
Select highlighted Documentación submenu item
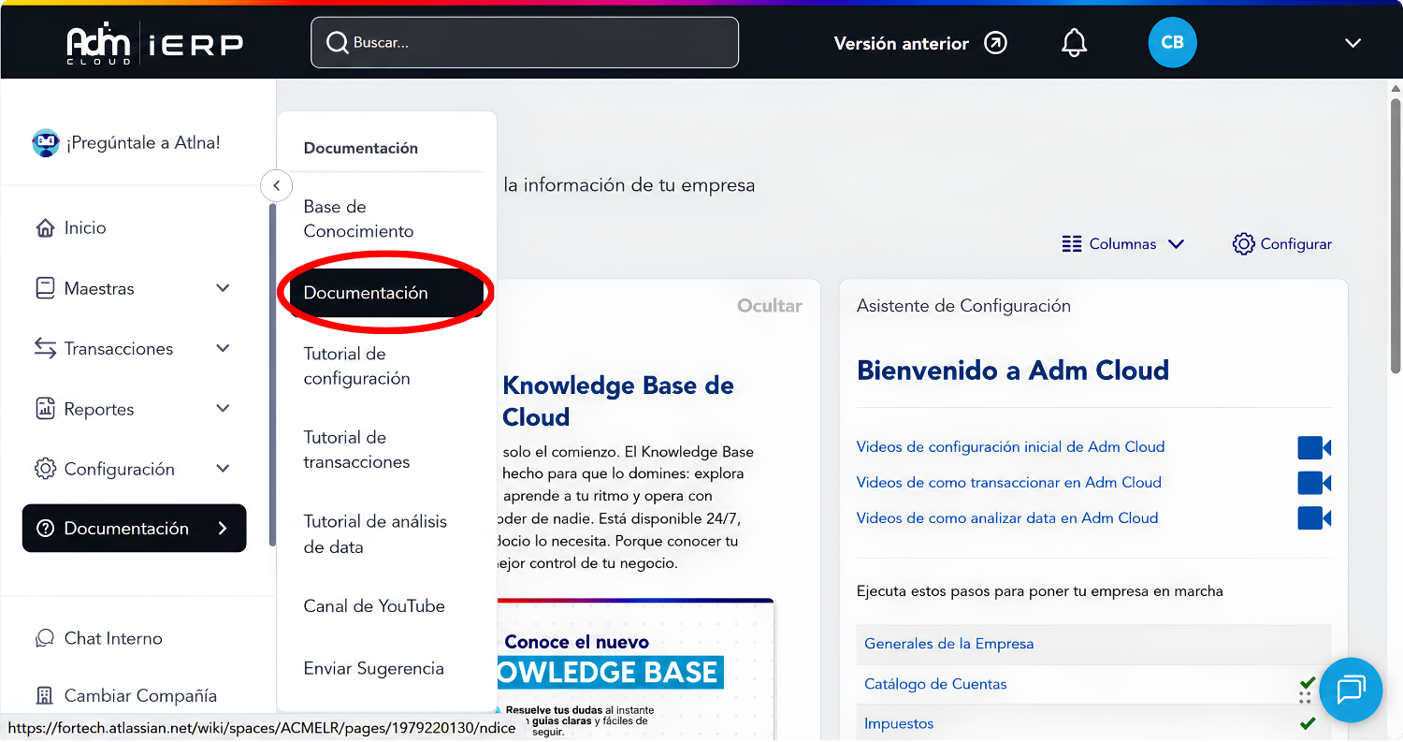coord(386,293)
